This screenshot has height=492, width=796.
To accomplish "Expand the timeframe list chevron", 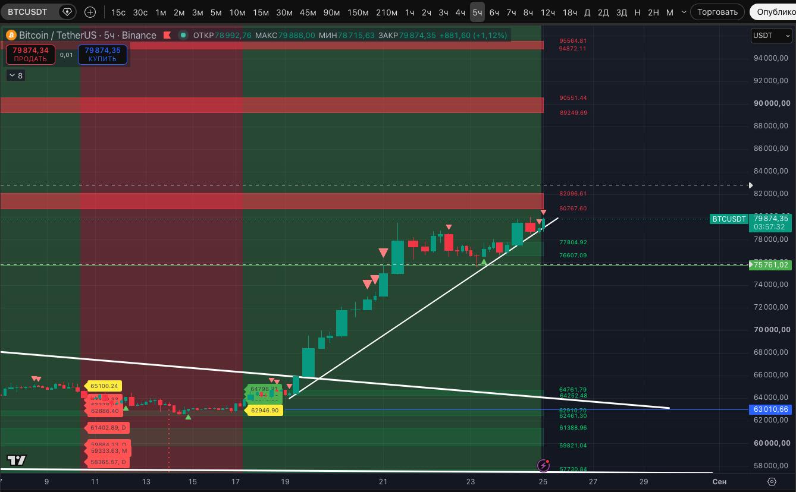I will pos(684,12).
